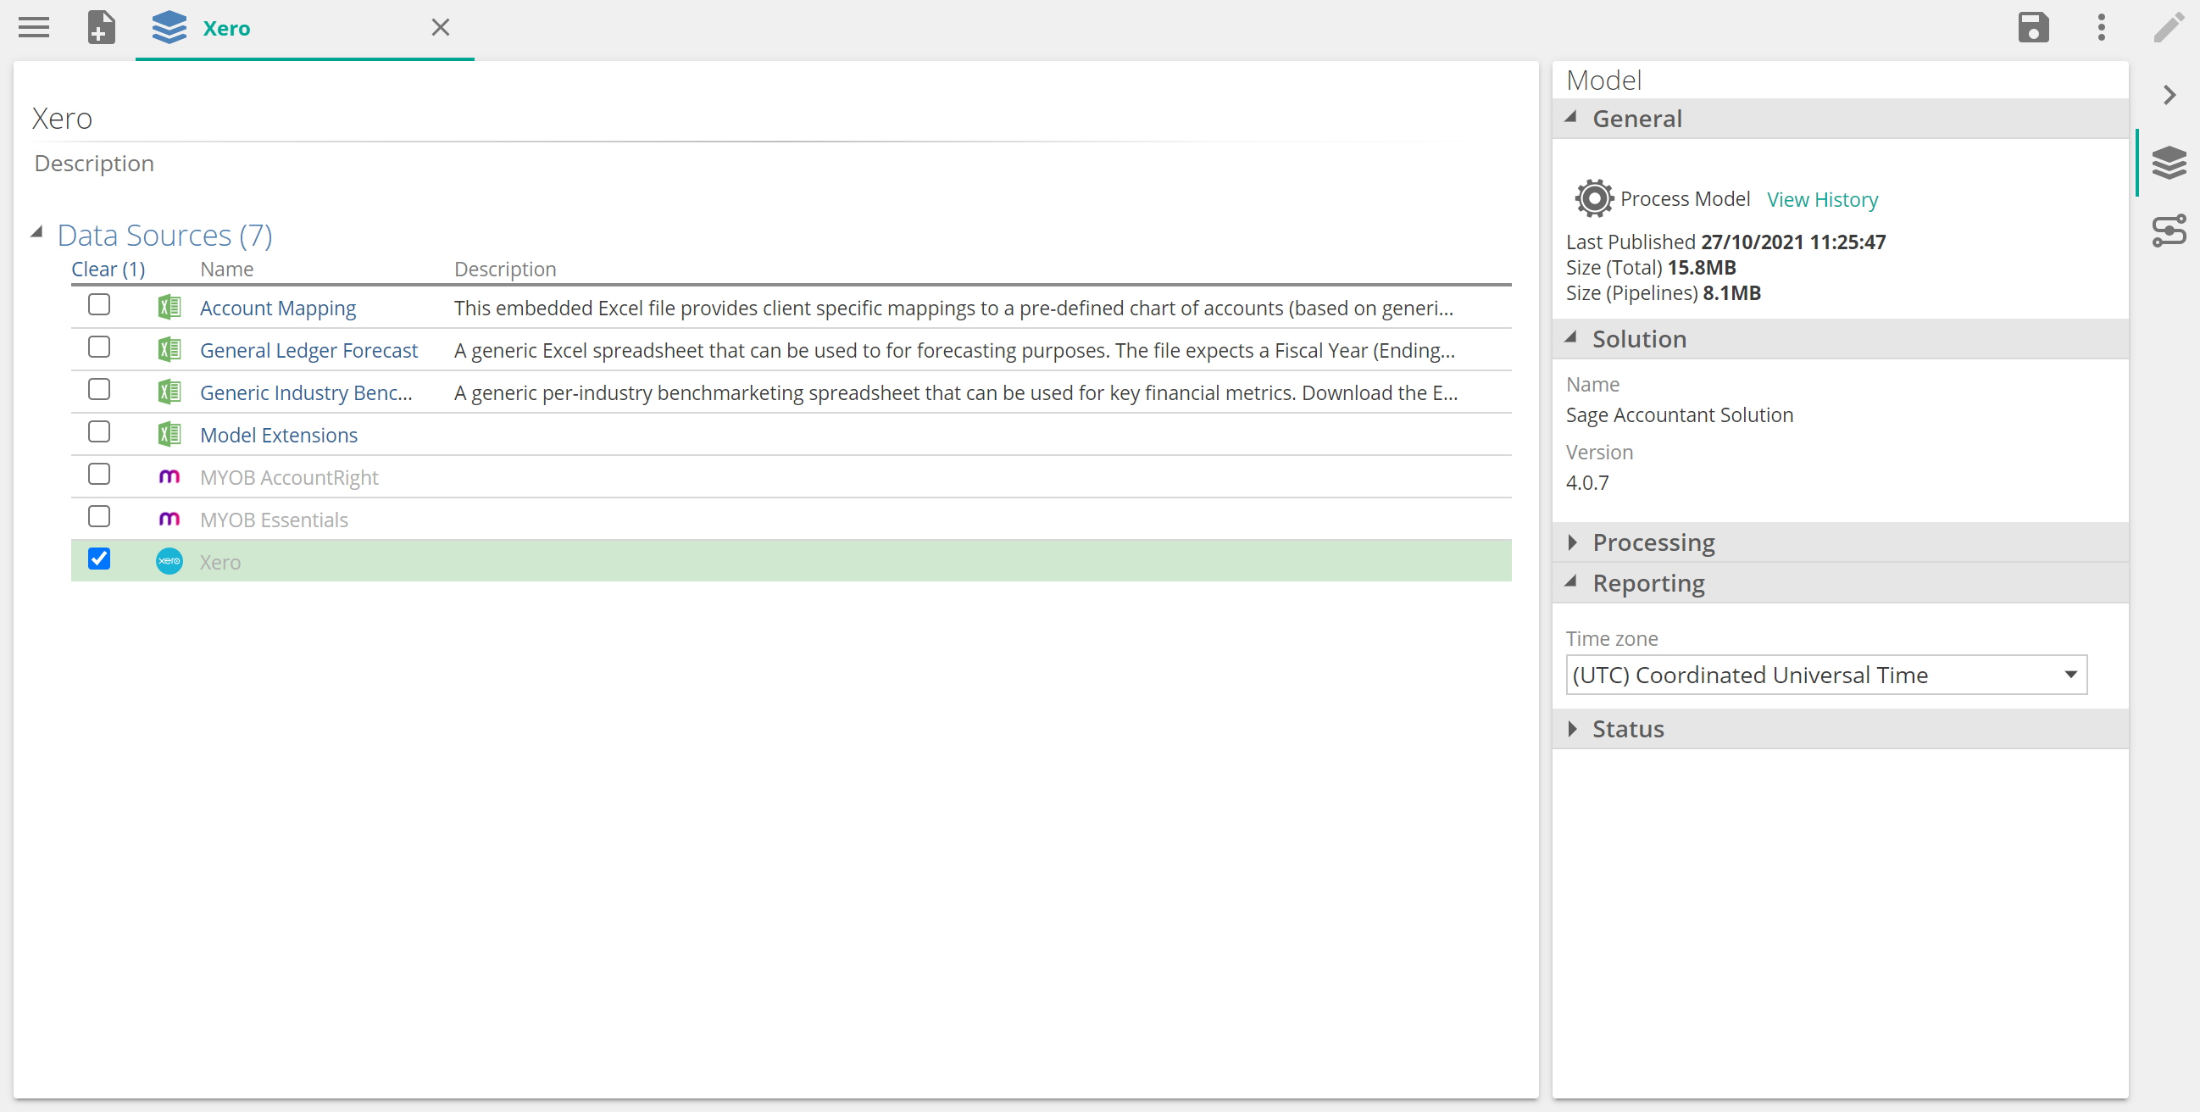Tick the Model Extensions checkbox

(99, 431)
